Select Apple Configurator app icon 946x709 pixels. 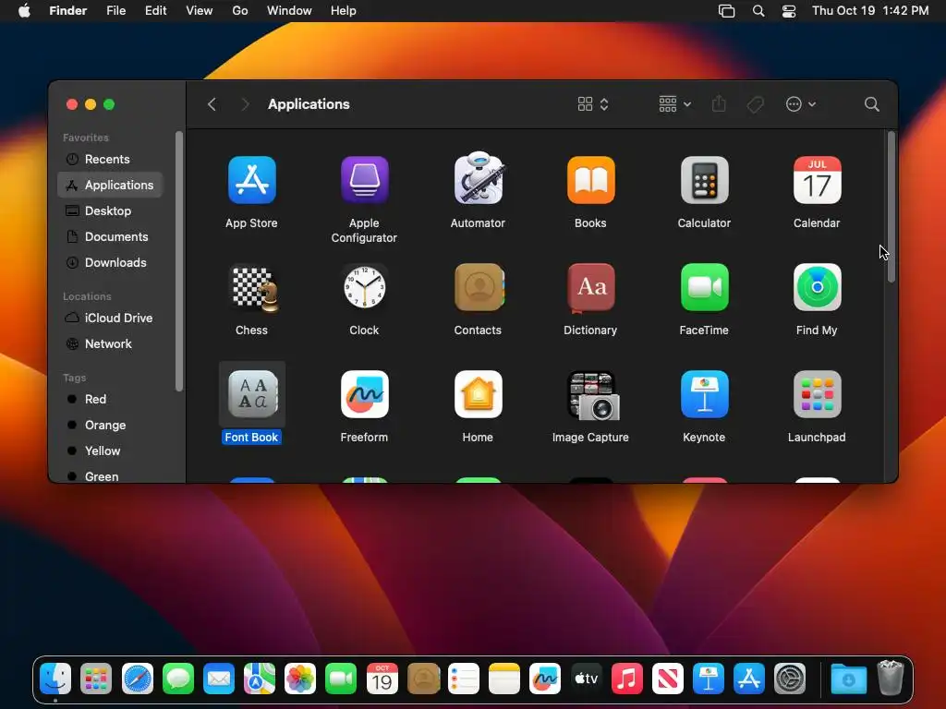[364, 180]
